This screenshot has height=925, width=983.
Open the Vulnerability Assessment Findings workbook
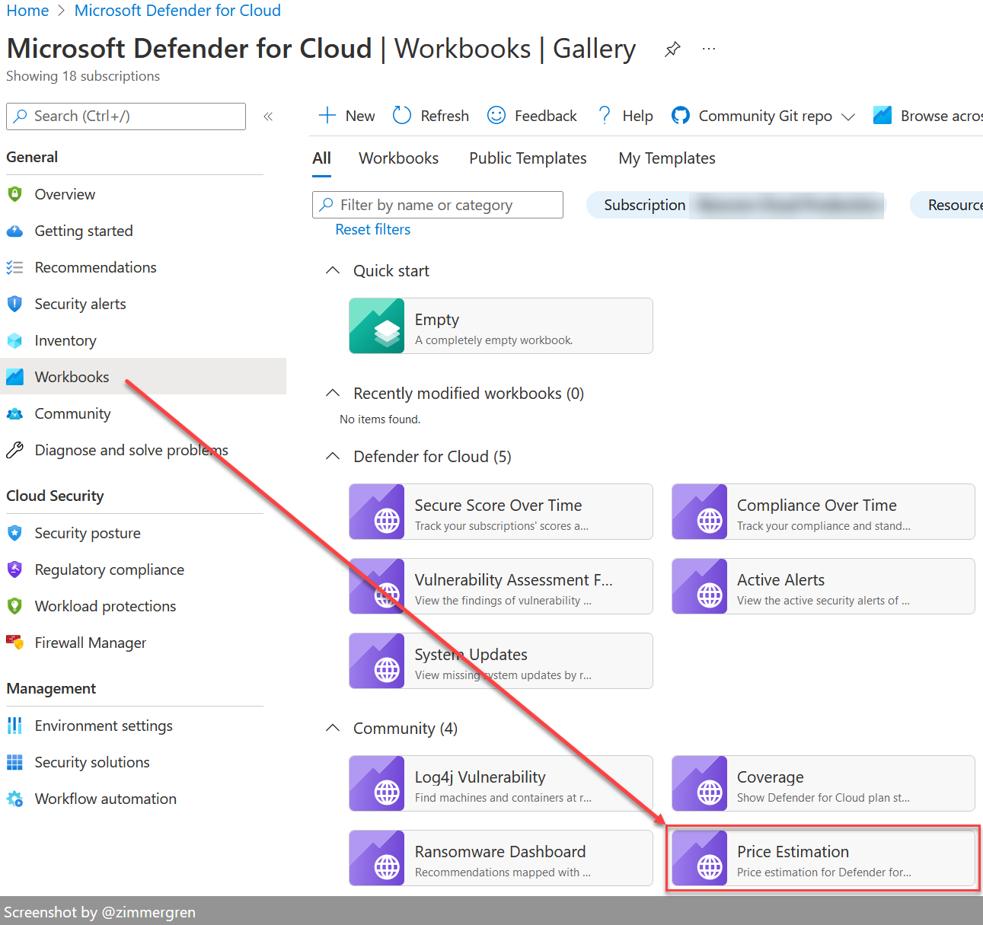[x=501, y=586]
